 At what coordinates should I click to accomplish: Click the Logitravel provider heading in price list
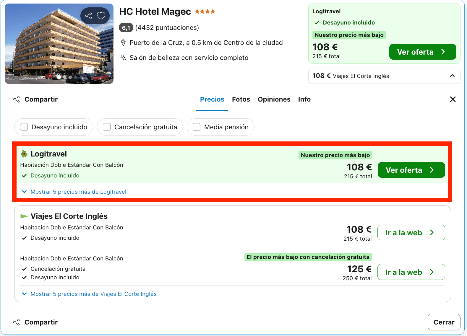click(x=49, y=154)
